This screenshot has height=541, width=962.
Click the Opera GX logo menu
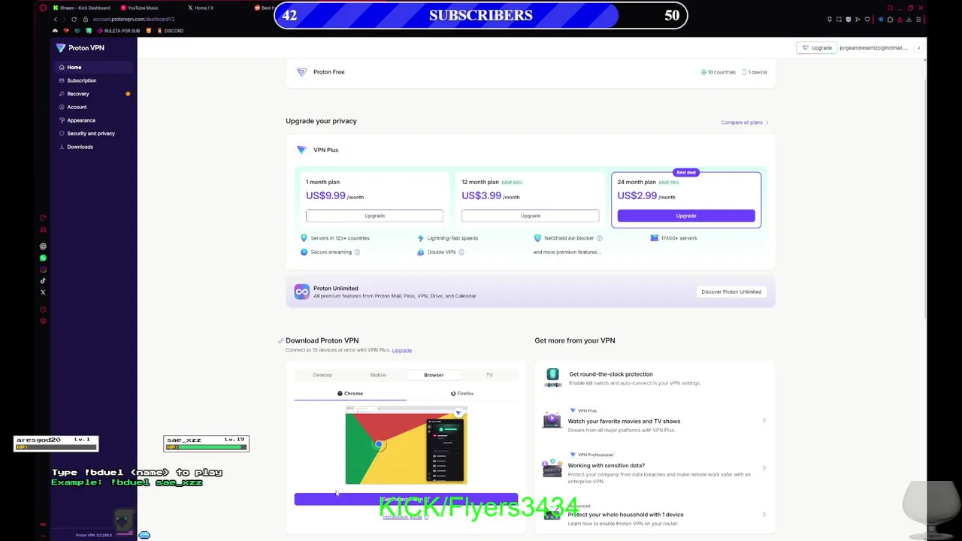coord(43,8)
